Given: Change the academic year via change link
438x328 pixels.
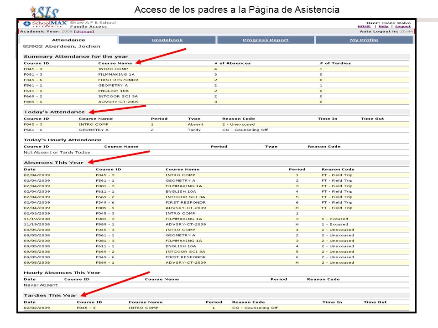Looking at the screenshot, I should pos(84,31).
